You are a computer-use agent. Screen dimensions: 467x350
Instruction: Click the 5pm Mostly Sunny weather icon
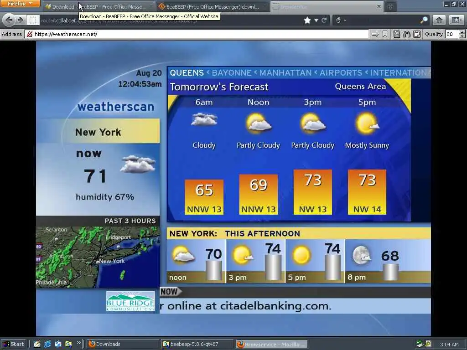pyautogui.click(x=367, y=123)
